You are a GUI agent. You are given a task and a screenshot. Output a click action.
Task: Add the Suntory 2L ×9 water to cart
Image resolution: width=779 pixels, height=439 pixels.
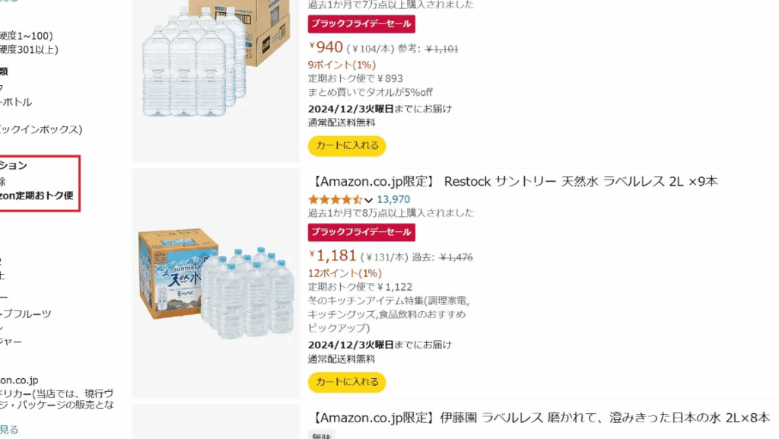pyautogui.click(x=347, y=382)
